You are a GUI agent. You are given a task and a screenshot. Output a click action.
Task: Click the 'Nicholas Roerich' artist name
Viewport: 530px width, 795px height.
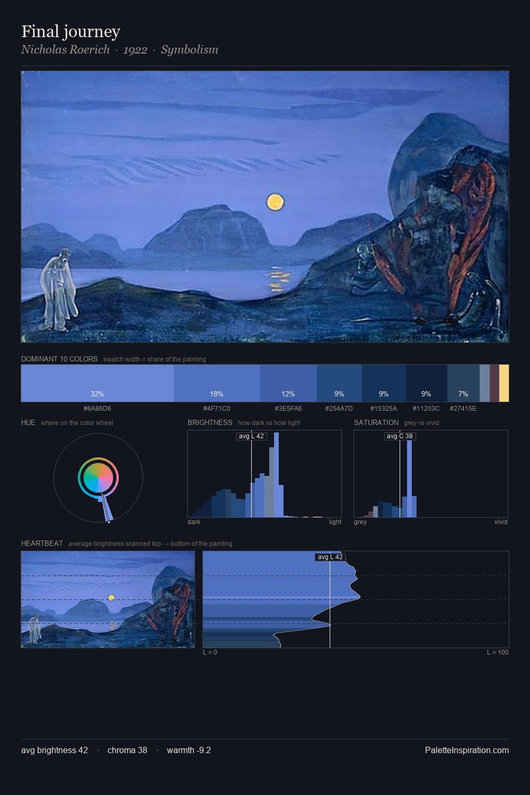(x=65, y=50)
